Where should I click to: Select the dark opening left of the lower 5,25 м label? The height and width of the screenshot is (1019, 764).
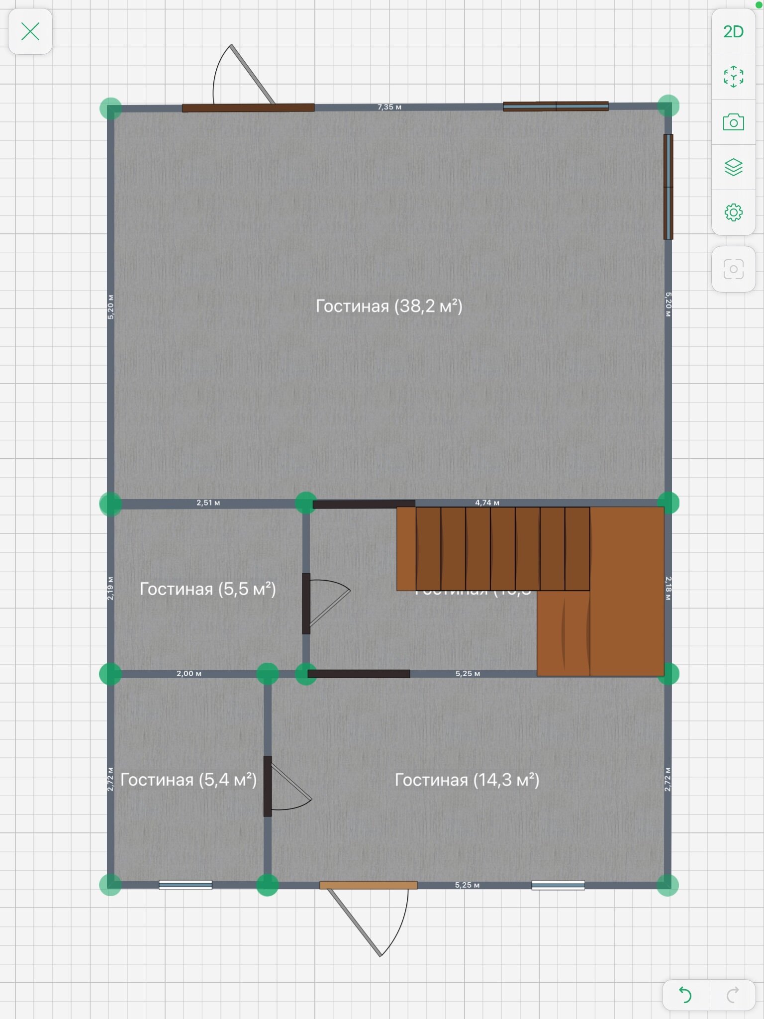[359, 674]
